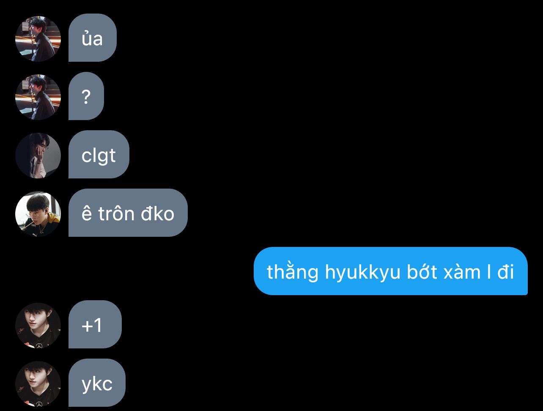
Task: Click the final "đi" in blue message
Action: (506, 272)
